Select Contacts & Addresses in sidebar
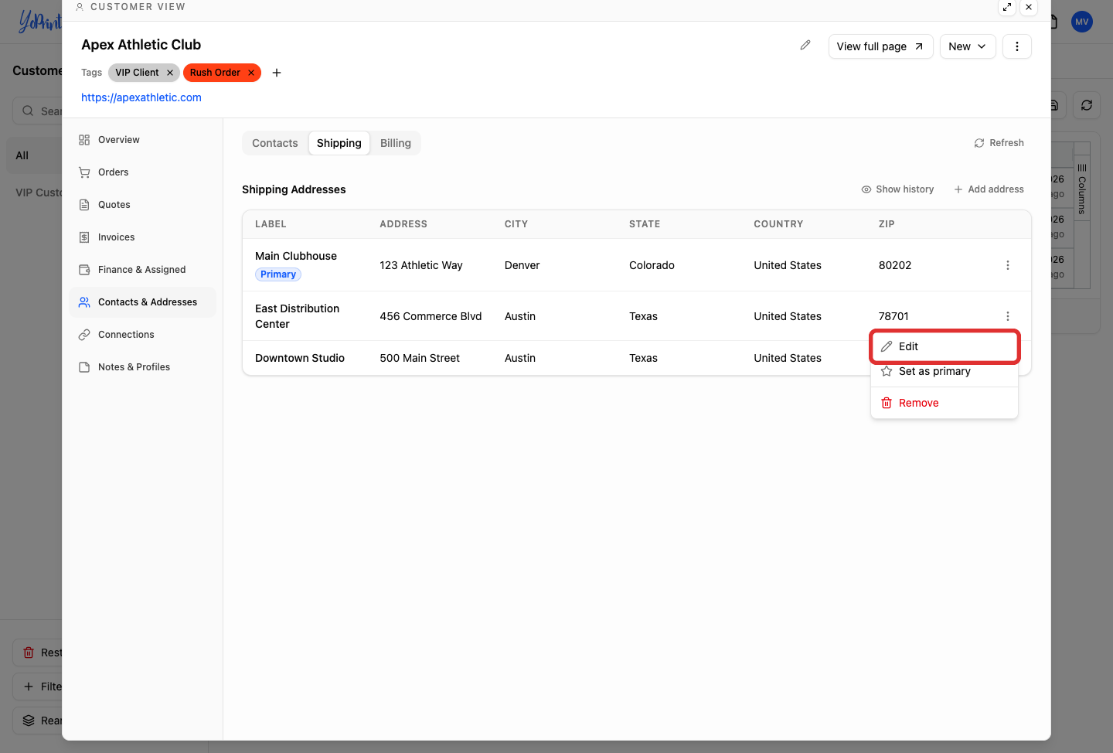The height and width of the screenshot is (753, 1113). coord(142,302)
